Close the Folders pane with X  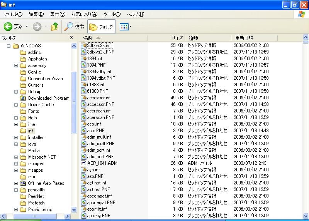click(x=71, y=37)
